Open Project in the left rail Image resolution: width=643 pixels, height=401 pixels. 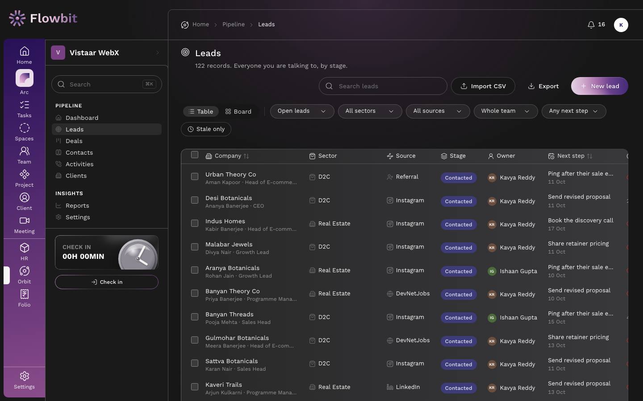(x=24, y=179)
